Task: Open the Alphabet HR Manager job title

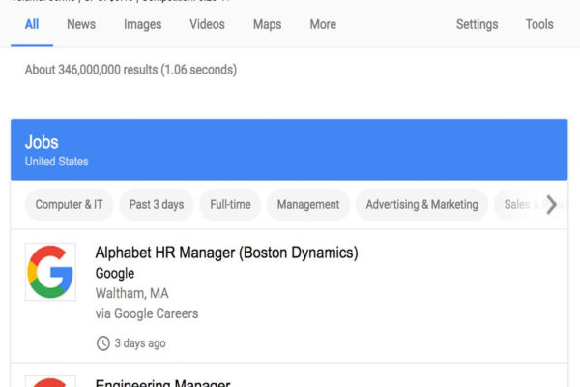Action: (x=226, y=253)
